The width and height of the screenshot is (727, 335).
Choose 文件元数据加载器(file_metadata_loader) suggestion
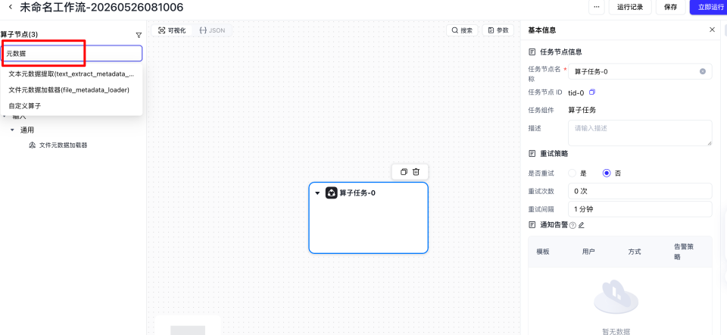(x=72, y=90)
